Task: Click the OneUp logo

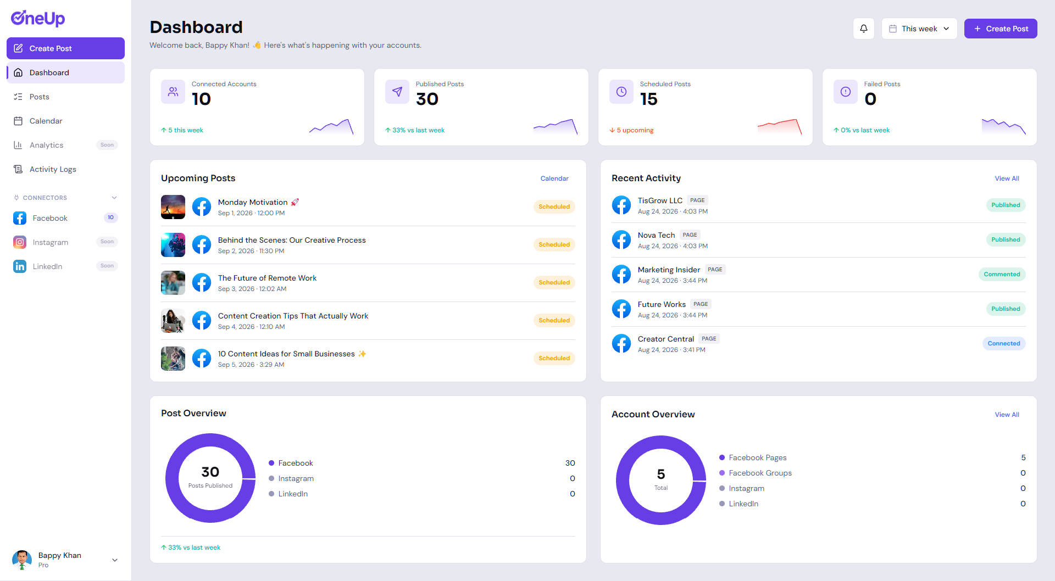Action: [x=38, y=18]
